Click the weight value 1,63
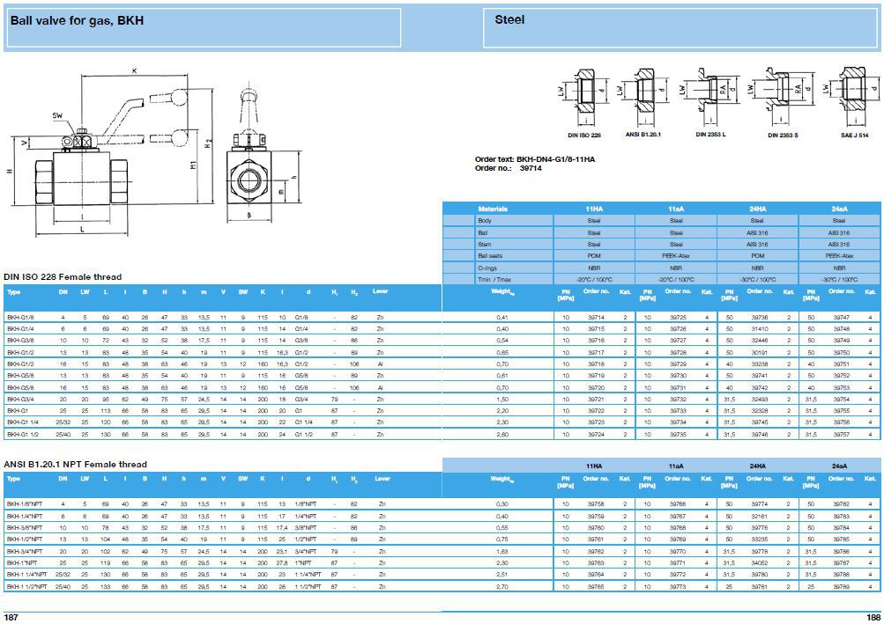 pyautogui.click(x=502, y=551)
